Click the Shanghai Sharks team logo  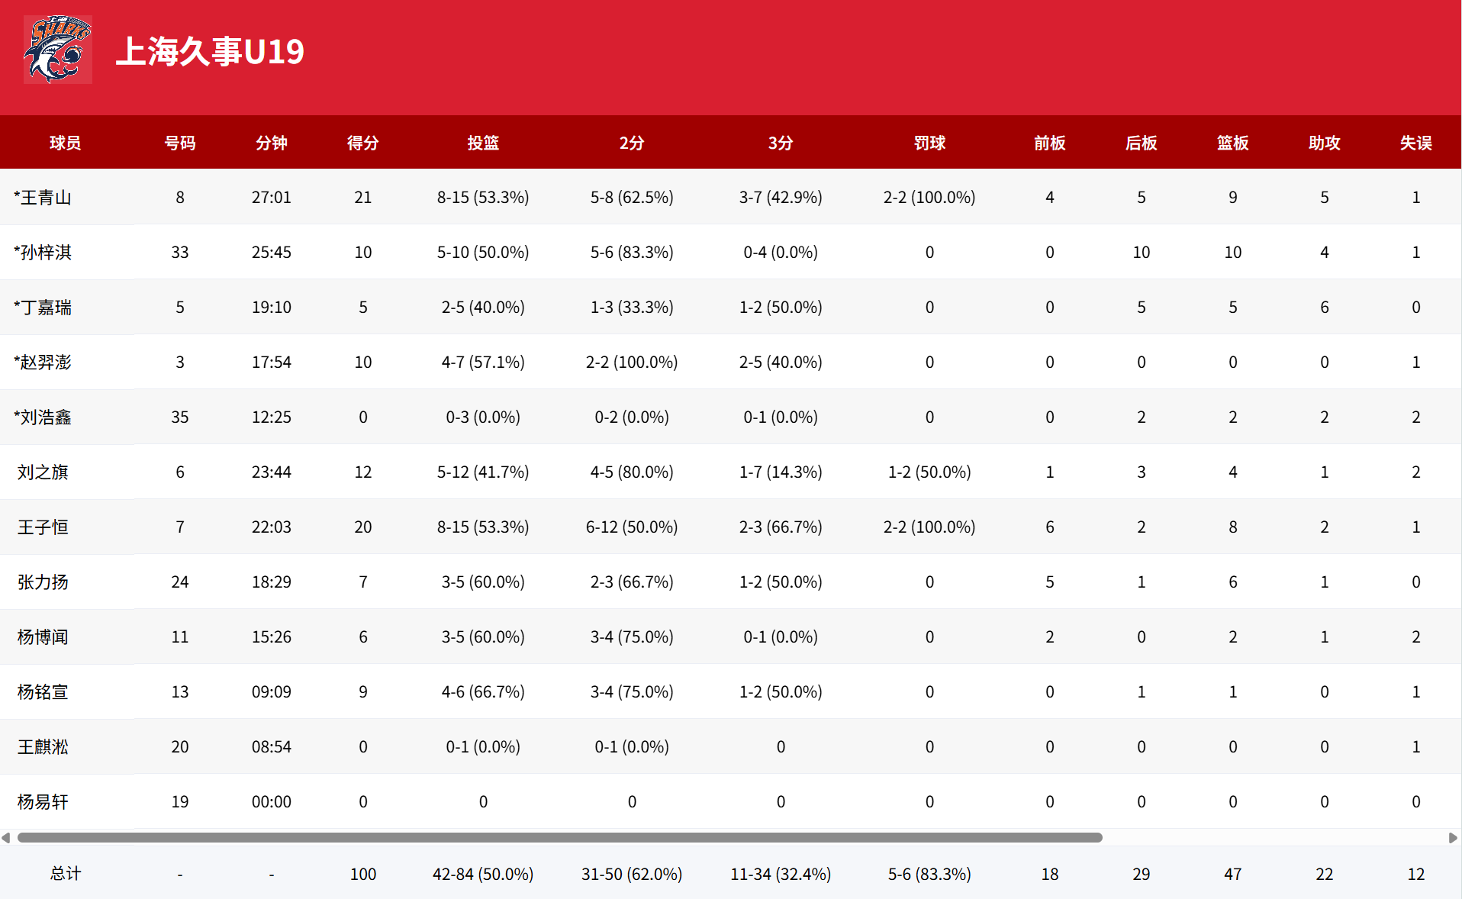tap(58, 50)
